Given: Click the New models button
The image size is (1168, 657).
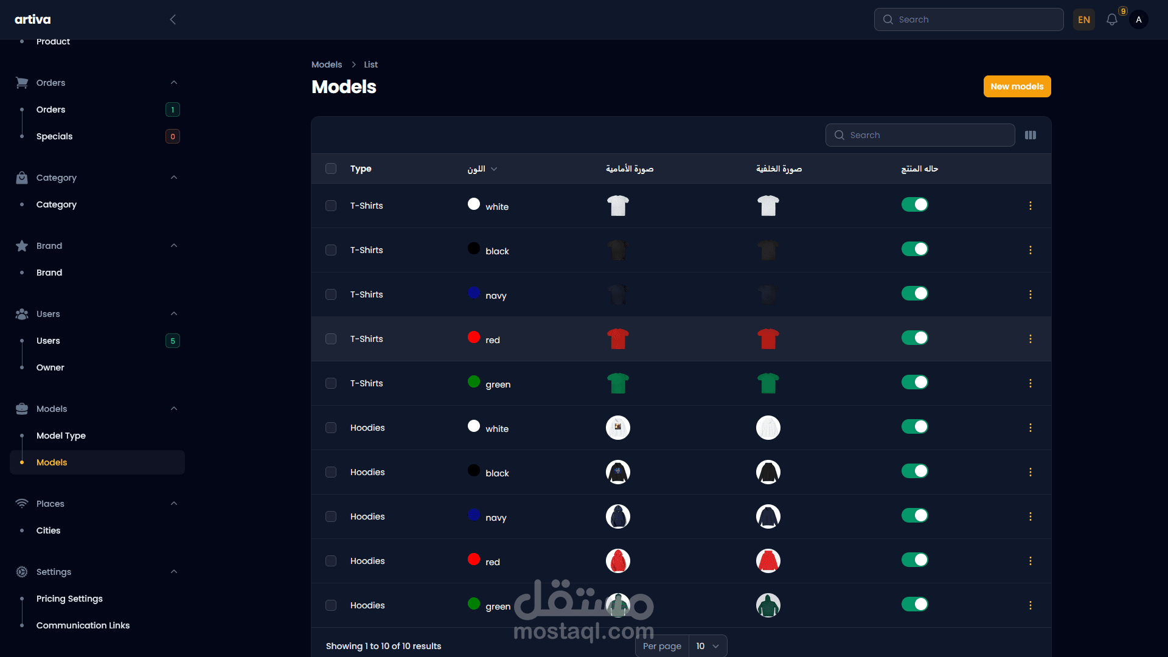Looking at the screenshot, I should pyautogui.click(x=1017, y=86).
